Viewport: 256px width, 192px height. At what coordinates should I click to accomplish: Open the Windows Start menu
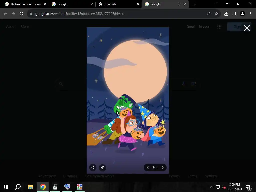(x=6, y=187)
